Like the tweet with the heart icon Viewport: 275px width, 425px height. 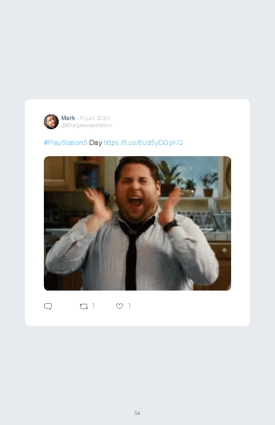(120, 306)
